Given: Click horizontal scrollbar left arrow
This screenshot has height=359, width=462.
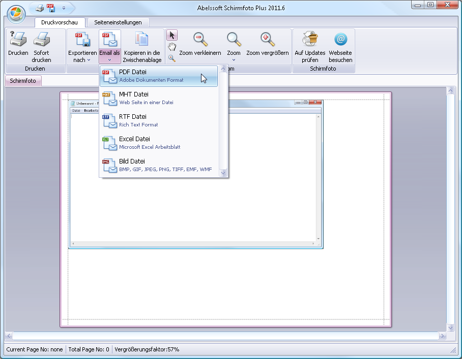Looking at the screenshot, I should click(x=9, y=336).
